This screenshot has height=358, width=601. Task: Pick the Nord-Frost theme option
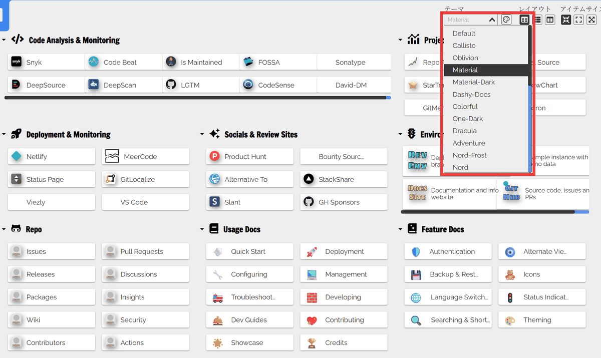tap(469, 155)
